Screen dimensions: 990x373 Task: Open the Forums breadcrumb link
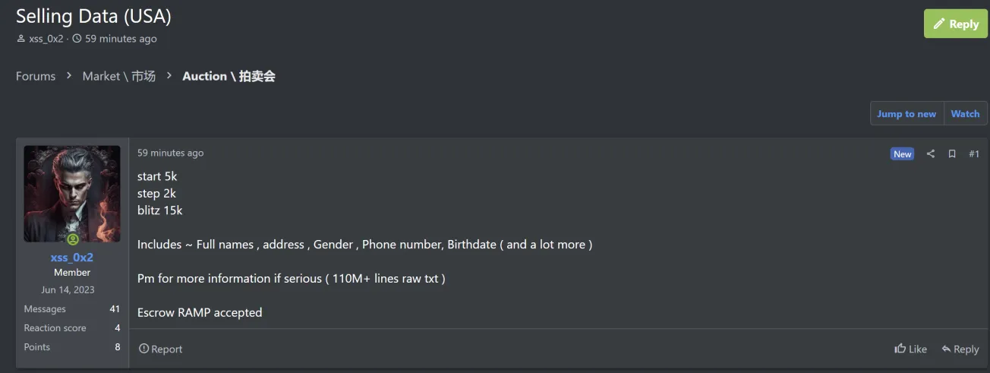tap(36, 76)
